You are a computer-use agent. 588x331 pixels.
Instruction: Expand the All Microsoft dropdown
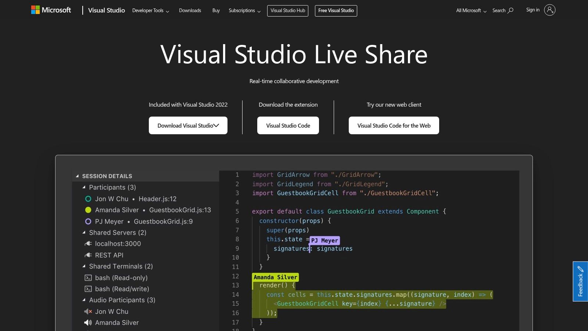tap(472, 11)
